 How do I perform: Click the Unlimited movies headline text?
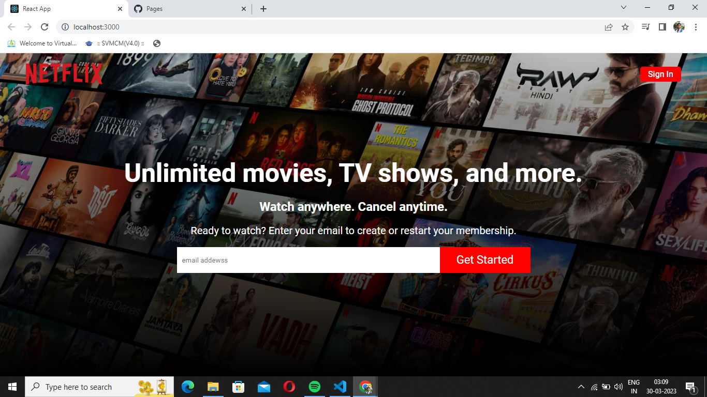point(353,173)
